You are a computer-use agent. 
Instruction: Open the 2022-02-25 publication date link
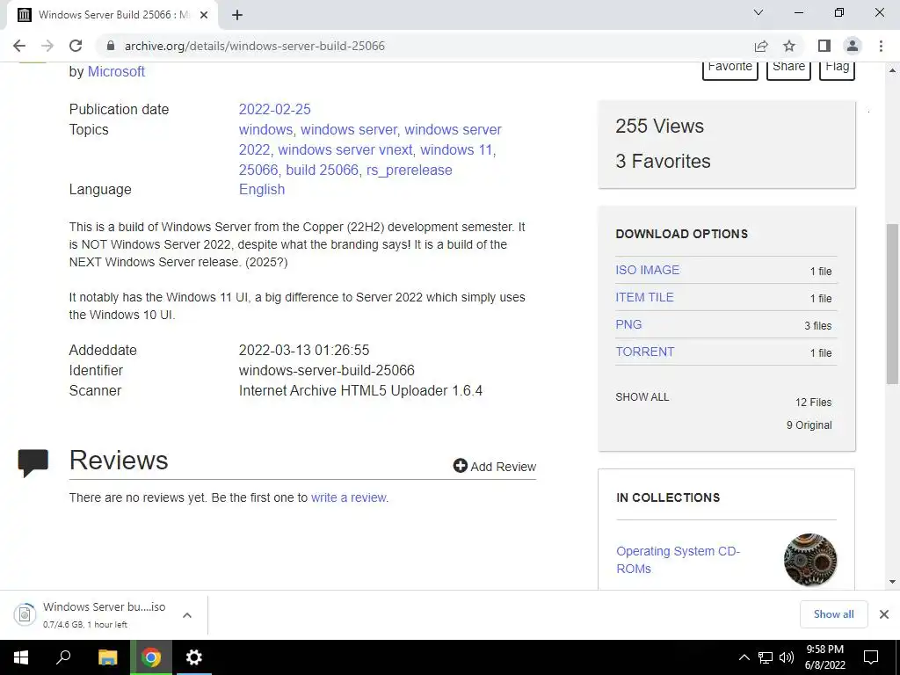[x=275, y=109]
